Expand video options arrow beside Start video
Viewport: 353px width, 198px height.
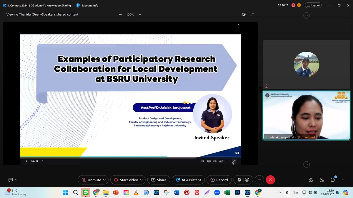[x=141, y=180]
